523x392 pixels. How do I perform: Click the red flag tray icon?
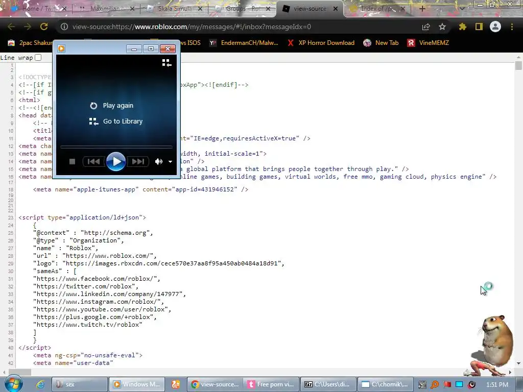(447, 385)
